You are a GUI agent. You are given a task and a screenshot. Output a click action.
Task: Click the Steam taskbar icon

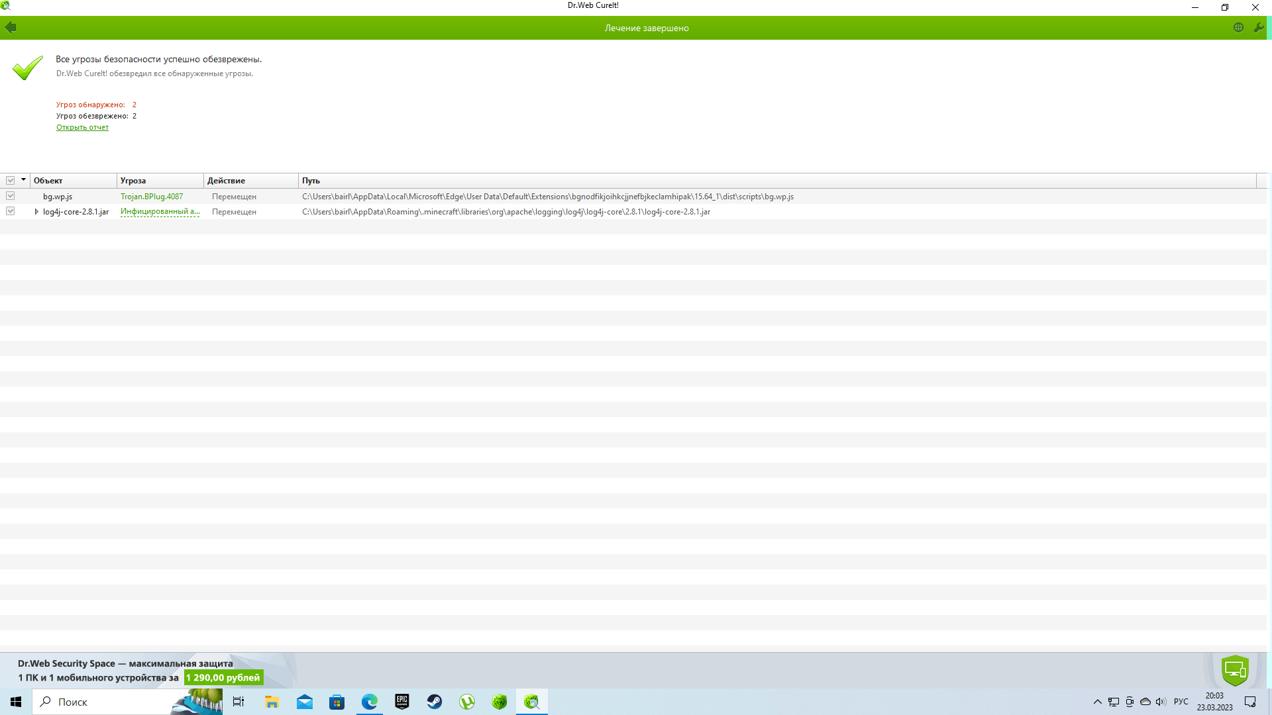[x=434, y=702]
